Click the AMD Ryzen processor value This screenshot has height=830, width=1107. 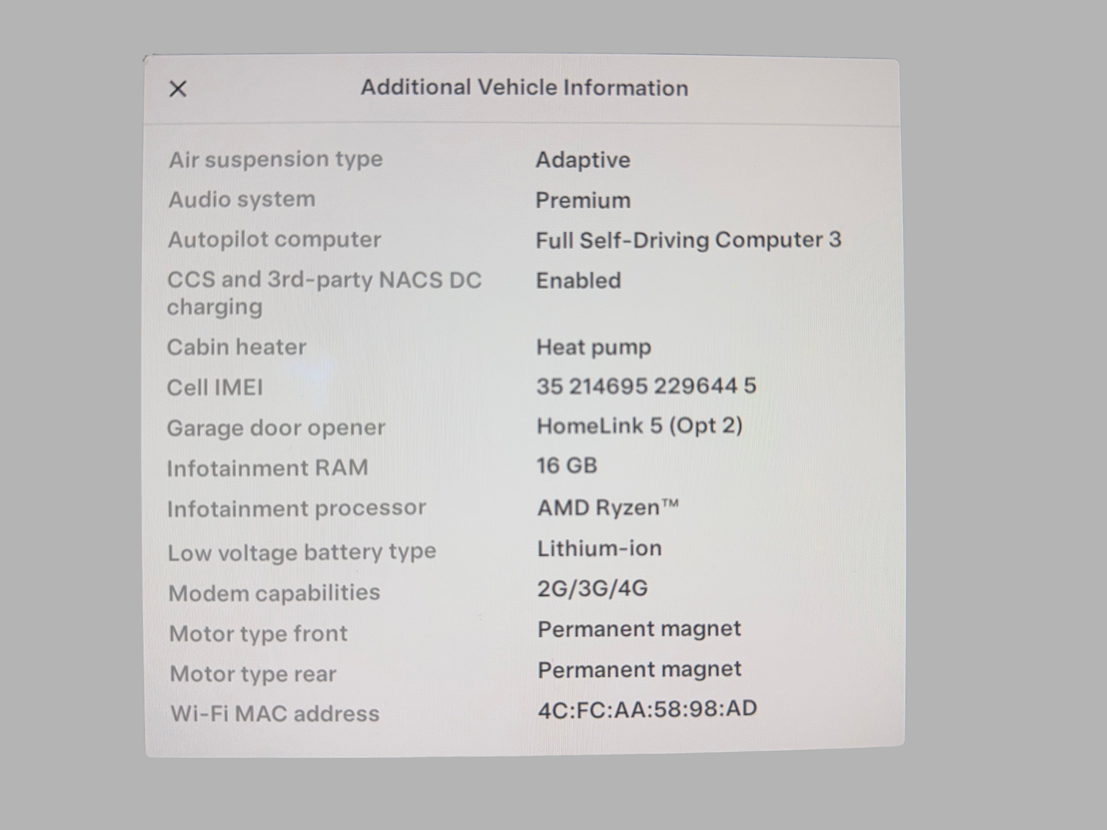coord(608,508)
